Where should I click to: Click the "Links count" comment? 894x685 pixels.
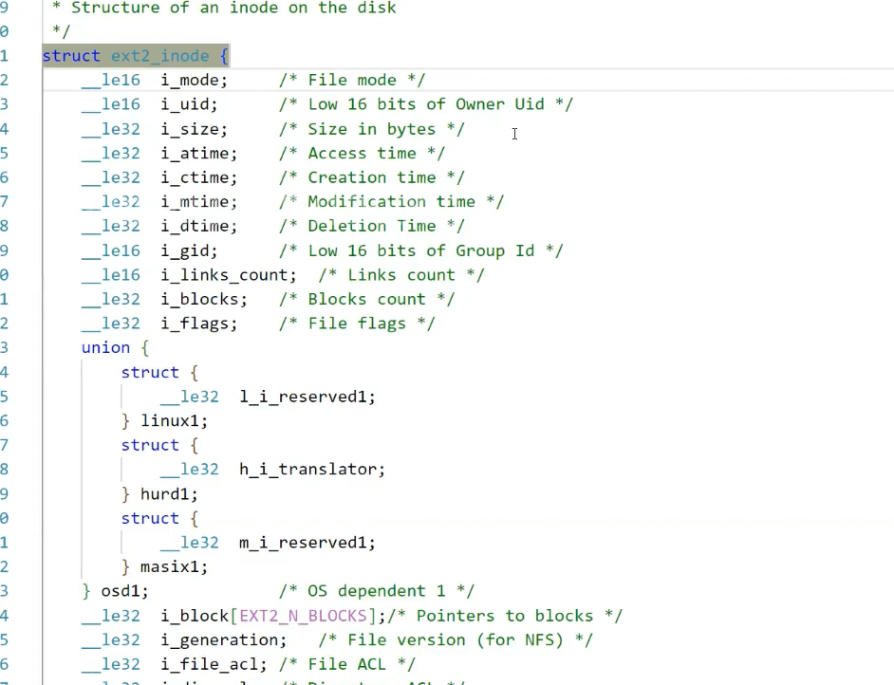[401, 275]
